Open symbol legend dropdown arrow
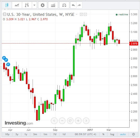Image resolution: width=140 pixels, height=138 pixels. click(77, 14)
